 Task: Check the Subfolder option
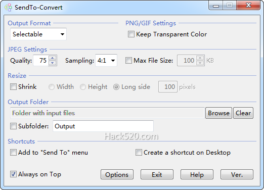coord(13,126)
